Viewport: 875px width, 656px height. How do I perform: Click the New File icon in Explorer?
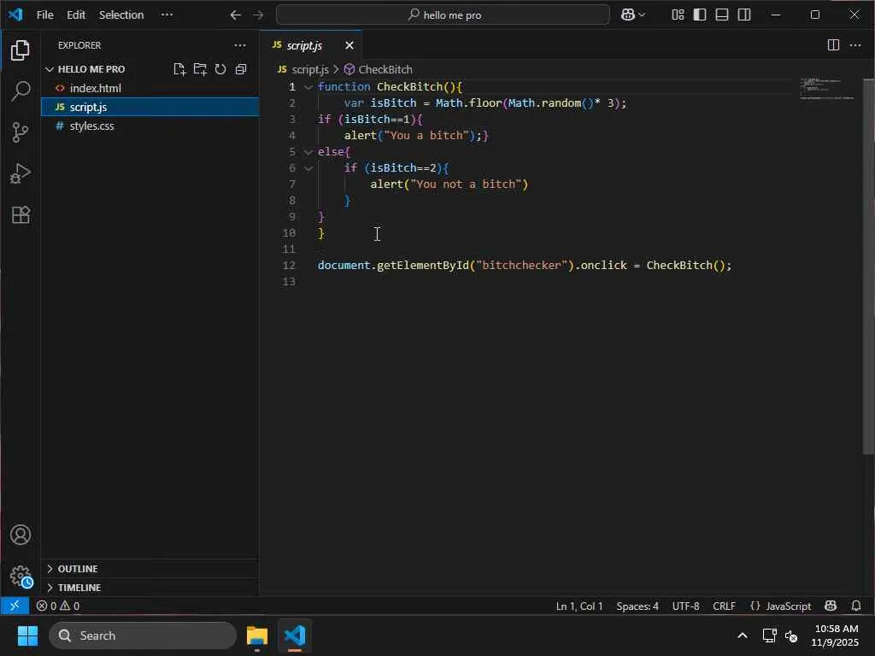pos(179,69)
